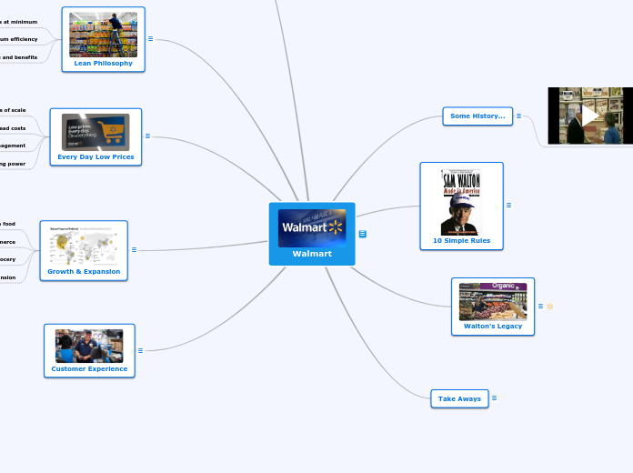633x473 pixels.
Task: Select the Some History... node
Action: 477,116
